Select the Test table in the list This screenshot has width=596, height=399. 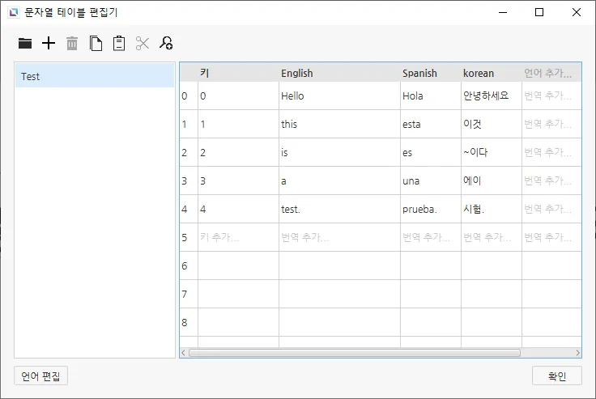tap(94, 76)
